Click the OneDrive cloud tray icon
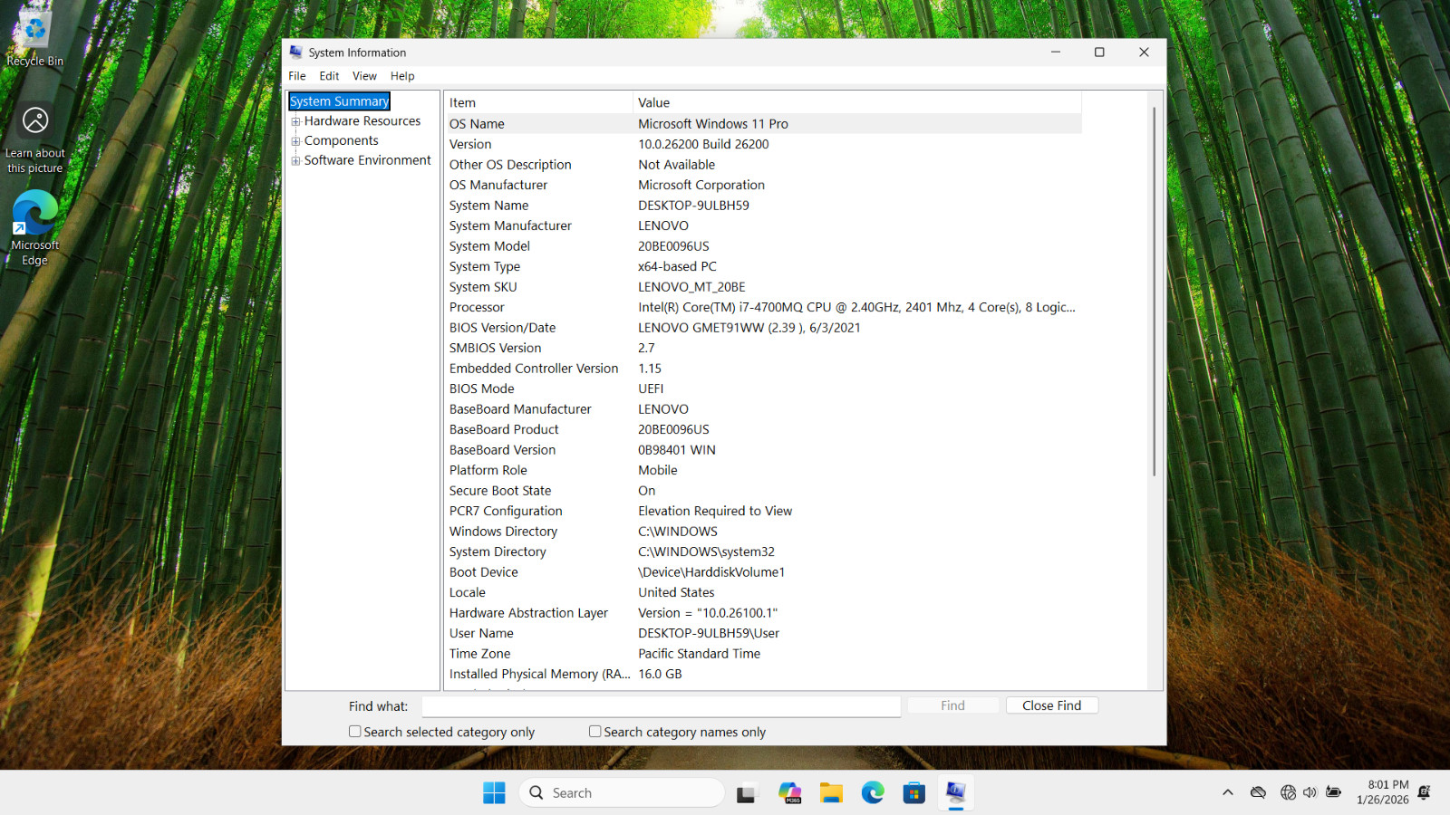This screenshot has height=815, width=1450. [1258, 792]
